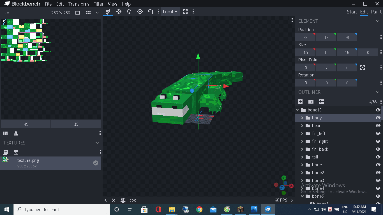Click the Import Texture icon
The width and height of the screenshot is (383, 215).
coord(5,152)
